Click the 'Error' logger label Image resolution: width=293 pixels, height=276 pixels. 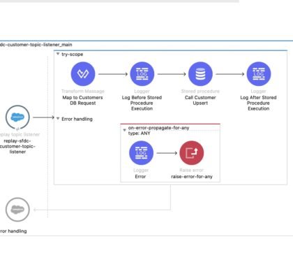(x=140, y=177)
